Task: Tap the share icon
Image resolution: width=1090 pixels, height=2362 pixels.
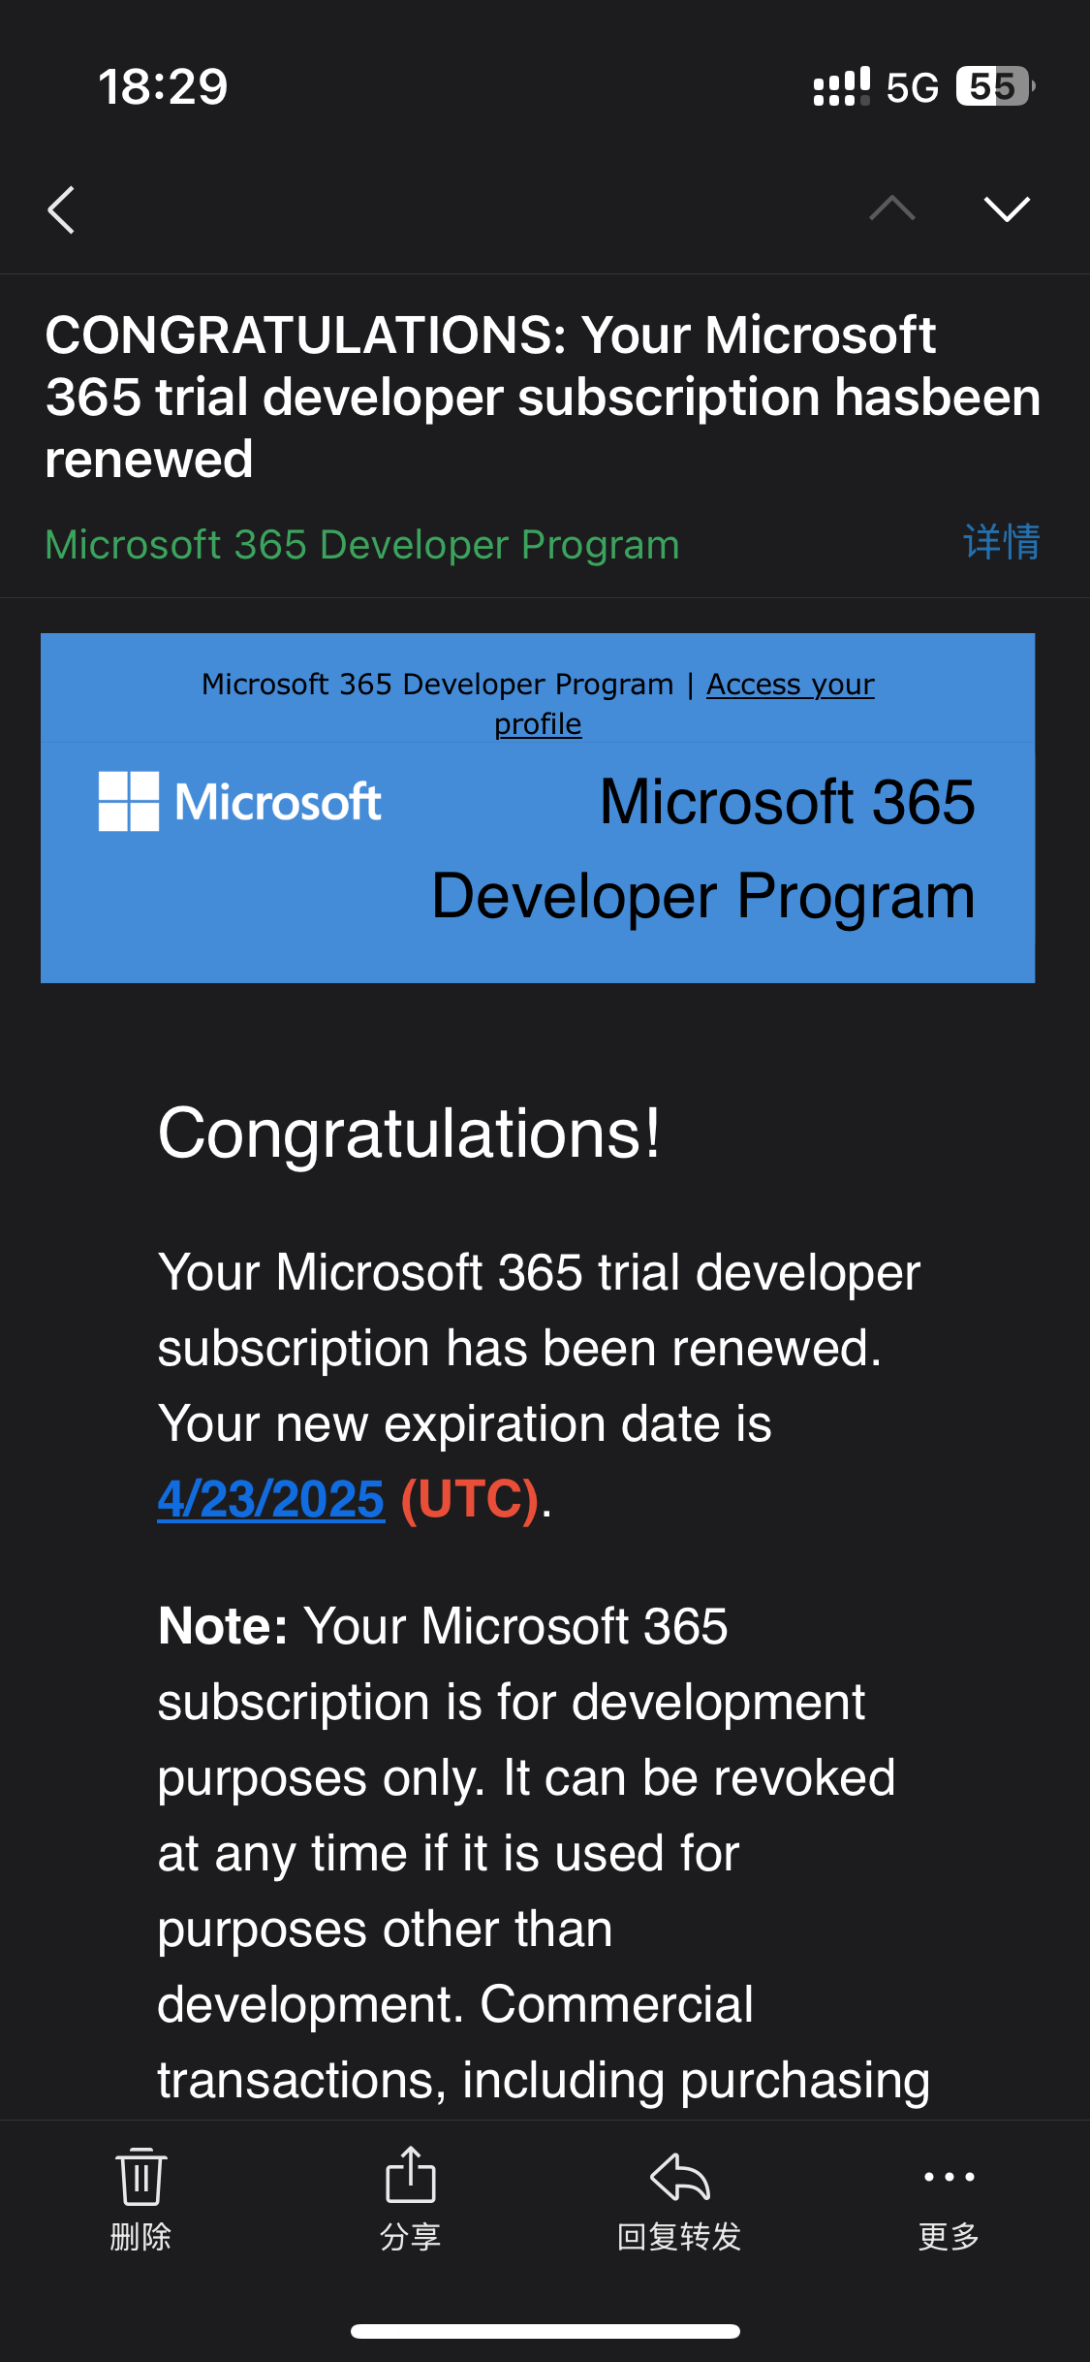Action: click(411, 2175)
